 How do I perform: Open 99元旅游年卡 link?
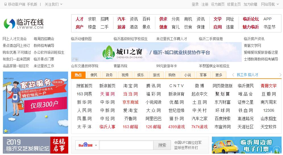pyautogui.click(x=167, y=66)
